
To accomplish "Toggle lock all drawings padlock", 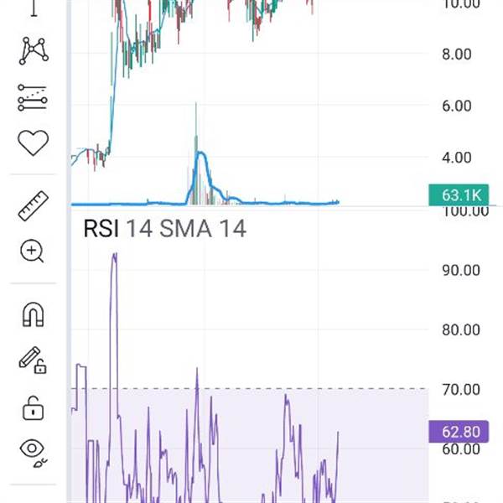I will tap(33, 408).
